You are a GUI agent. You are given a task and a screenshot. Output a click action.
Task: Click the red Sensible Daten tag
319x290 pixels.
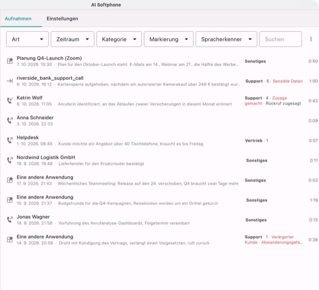pos(288,81)
